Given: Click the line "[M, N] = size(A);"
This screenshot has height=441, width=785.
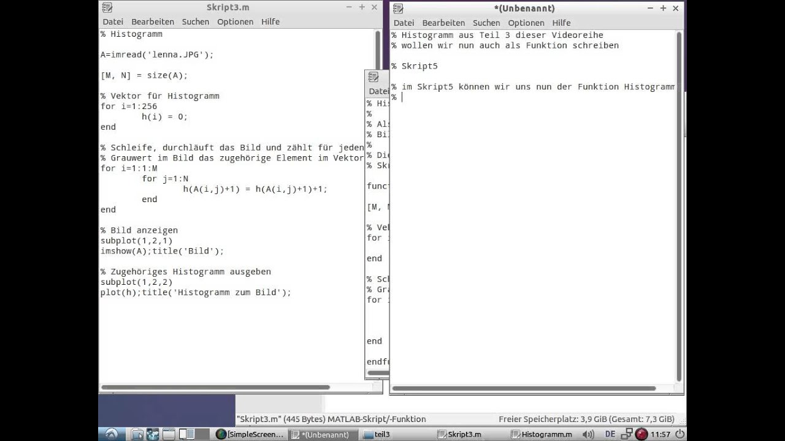Looking at the screenshot, I should pyautogui.click(x=144, y=75).
